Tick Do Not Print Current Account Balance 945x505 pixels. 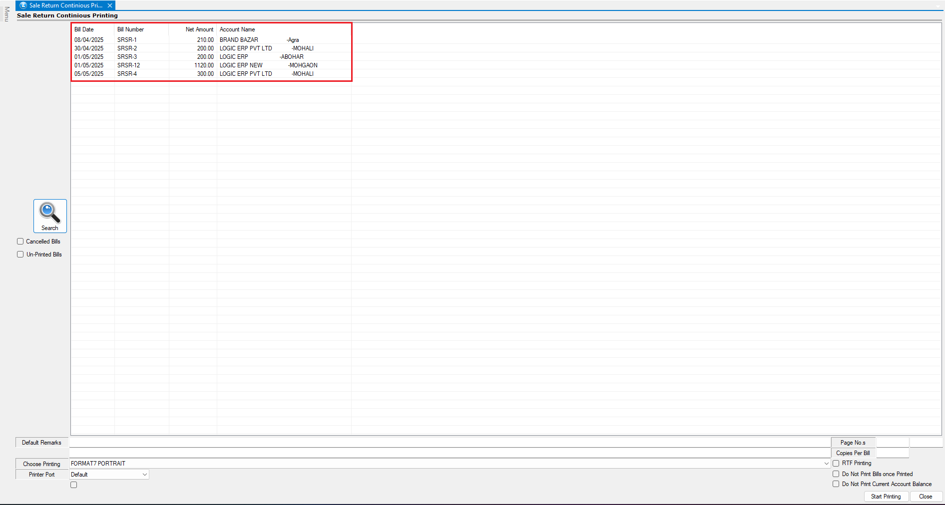point(836,484)
